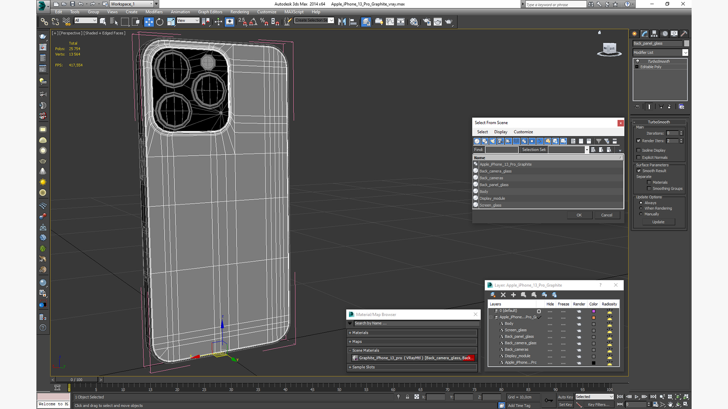The height and width of the screenshot is (409, 728).
Task: Open the Modifiers menu
Action: (x=154, y=12)
